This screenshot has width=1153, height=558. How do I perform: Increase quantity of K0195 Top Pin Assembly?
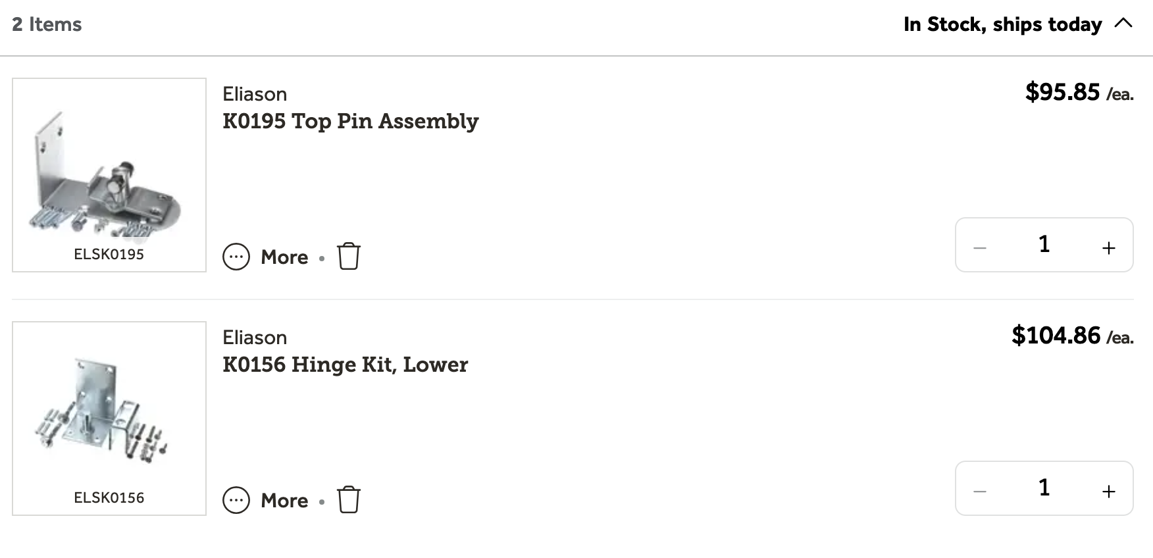point(1109,247)
